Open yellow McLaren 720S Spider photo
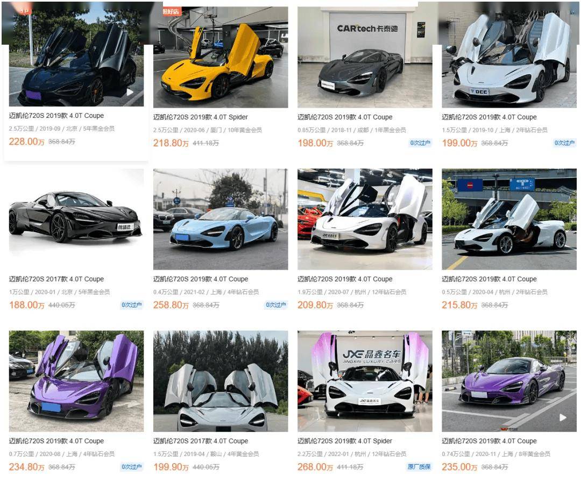The height and width of the screenshot is (484, 581). [x=221, y=58]
